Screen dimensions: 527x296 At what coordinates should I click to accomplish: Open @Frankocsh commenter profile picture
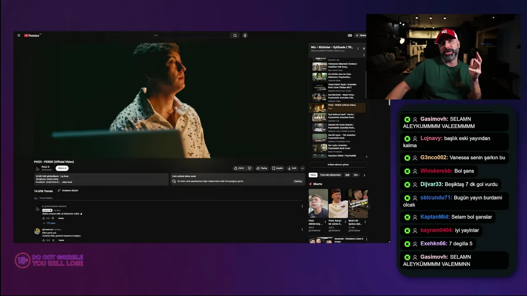37,231
